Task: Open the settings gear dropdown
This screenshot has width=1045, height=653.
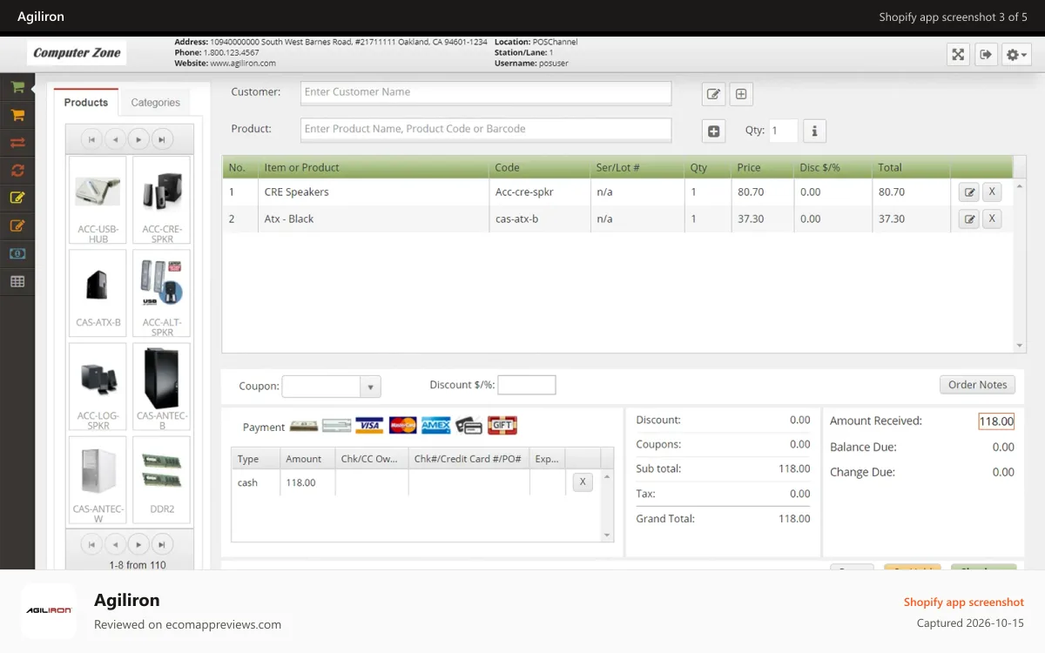Action: (1016, 55)
